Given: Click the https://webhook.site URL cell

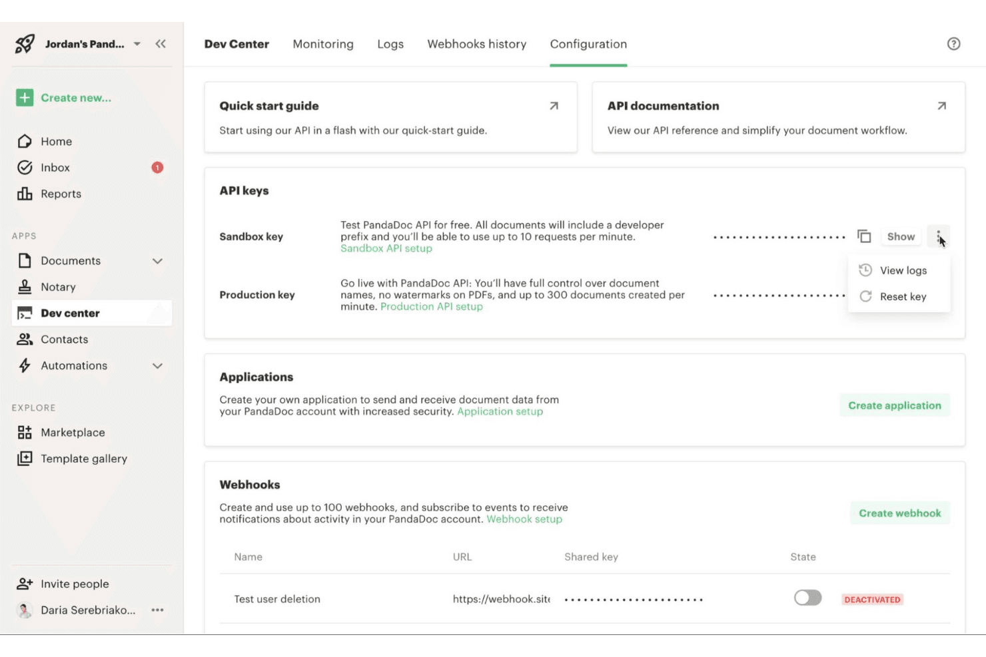Looking at the screenshot, I should pyautogui.click(x=502, y=599).
